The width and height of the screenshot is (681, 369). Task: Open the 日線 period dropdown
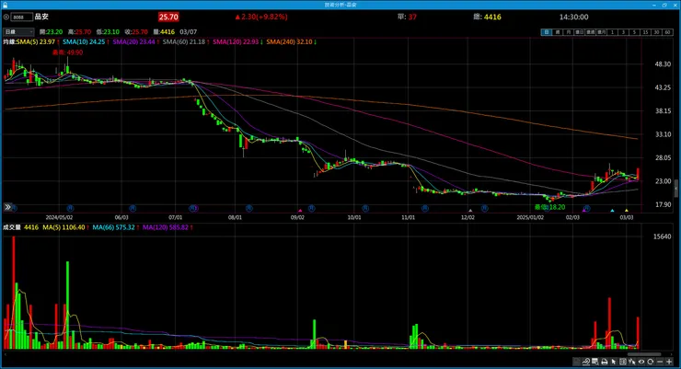pyautogui.click(x=18, y=31)
